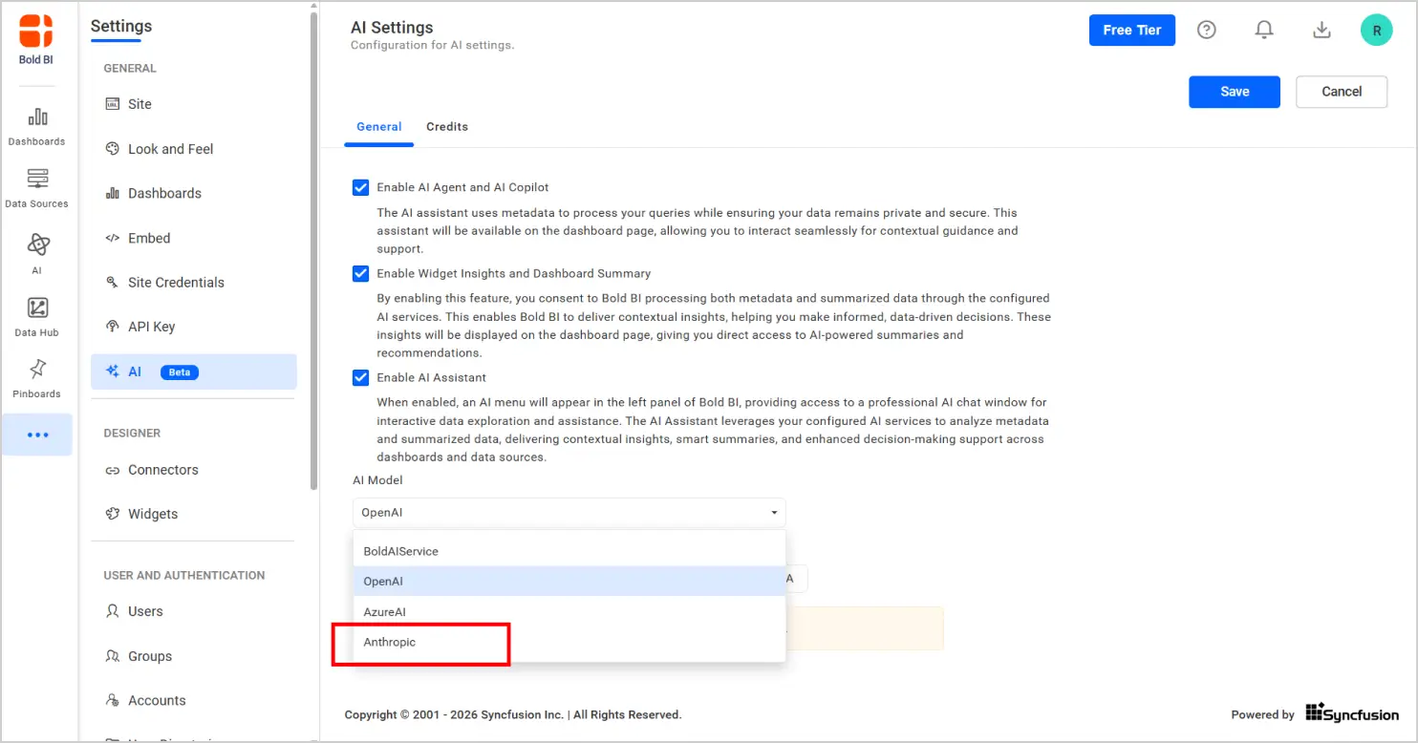Viewport: 1418px width, 743px height.
Task: Toggle Enable Widget Insights and Dashboard Summary checkbox
Action: (360, 273)
